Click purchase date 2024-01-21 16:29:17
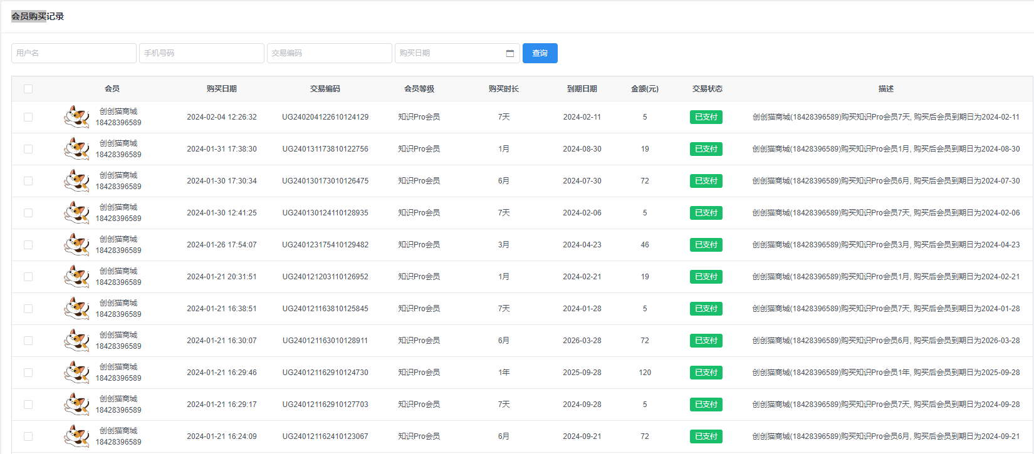 pyautogui.click(x=222, y=405)
